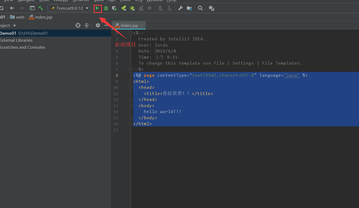Navigate forward with the right arrow
Viewport: 359px width, 208px height.
coord(21,8)
